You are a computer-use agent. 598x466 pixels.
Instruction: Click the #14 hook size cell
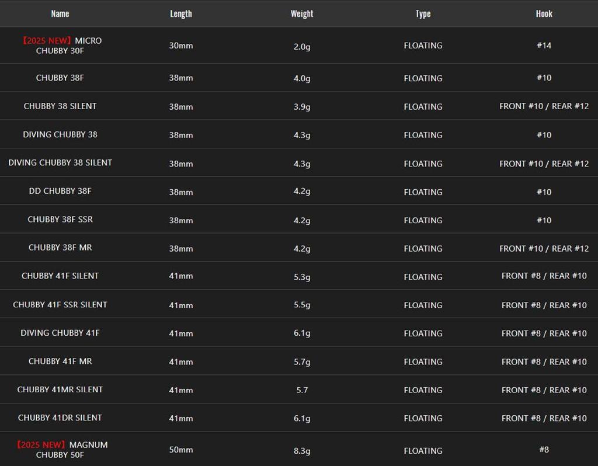544,46
